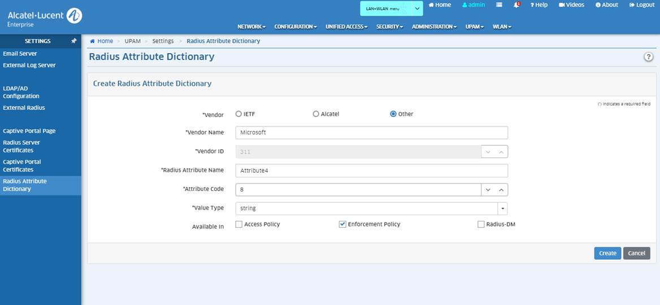
Task: Tick the Radius-DM checkbox
Action: [481, 224]
